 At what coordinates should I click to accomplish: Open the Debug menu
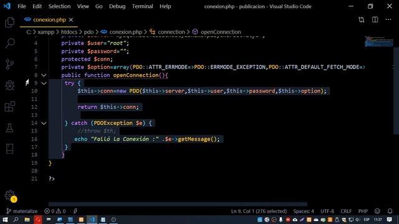click(117, 6)
